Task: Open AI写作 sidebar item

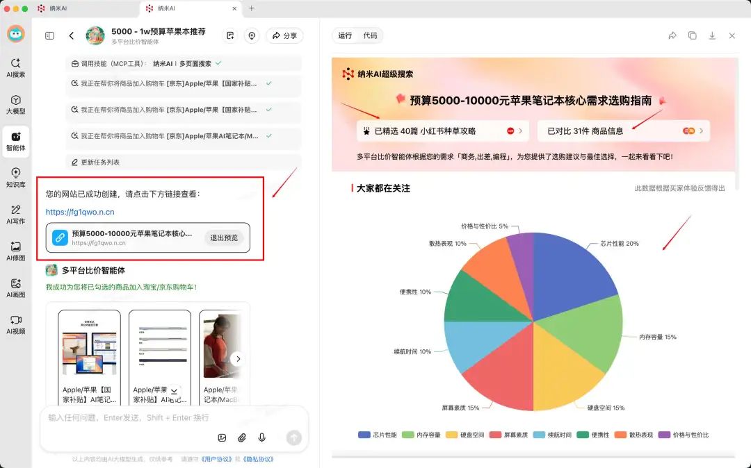Action: point(16,215)
